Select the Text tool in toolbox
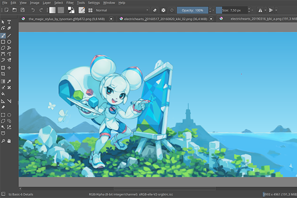Screen dimensions: 297x198 pyautogui.click(x=9, y=22)
